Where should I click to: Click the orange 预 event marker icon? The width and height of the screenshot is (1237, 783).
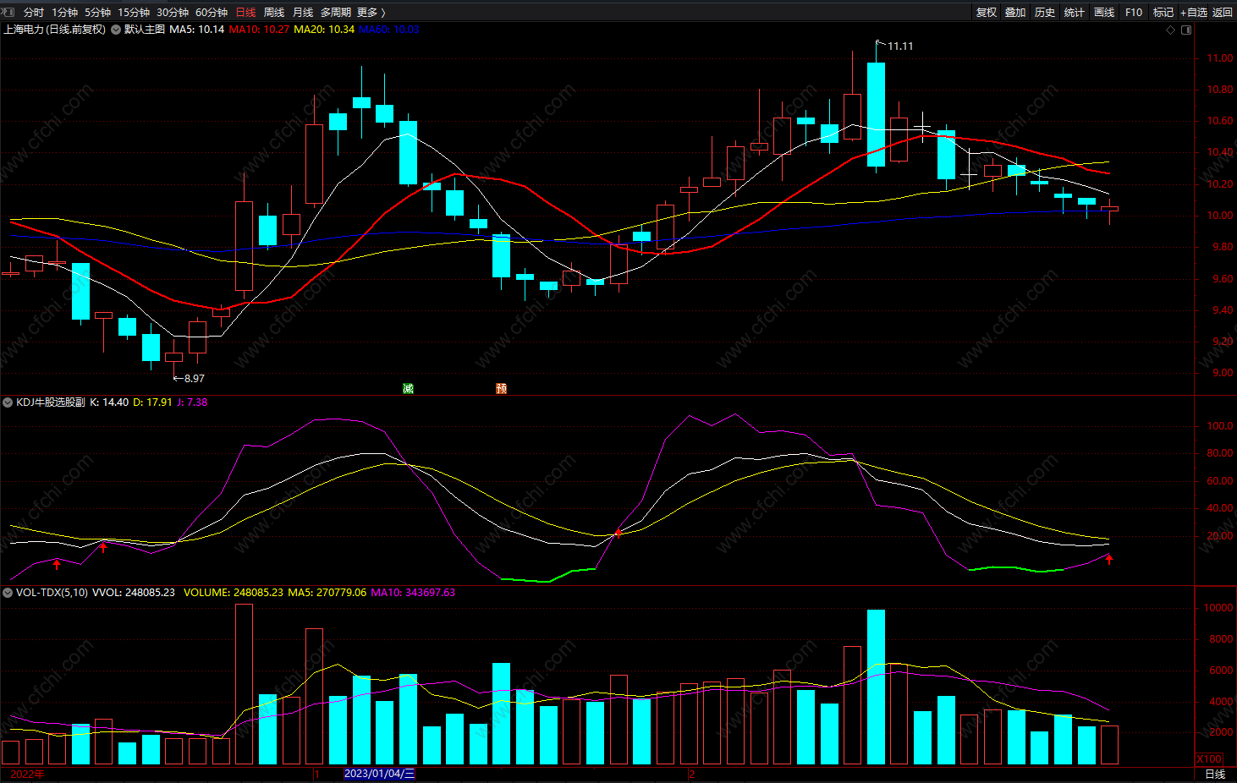click(501, 389)
